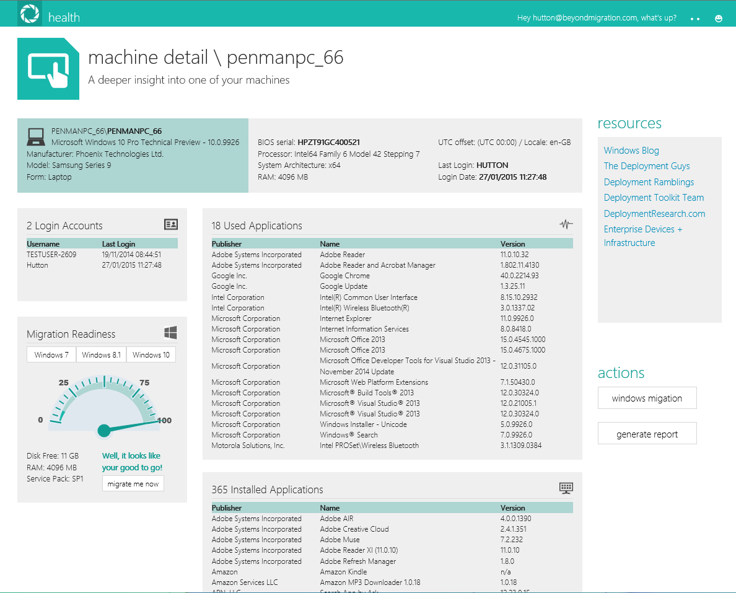
Task: Select the Windows 10 readiness tab
Action: pyautogui.click(x=151, y=355)
